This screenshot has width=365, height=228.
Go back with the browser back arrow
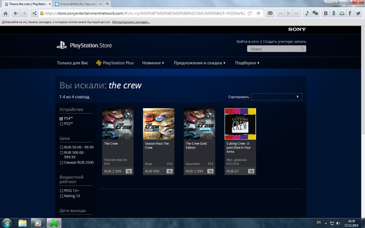[16, 13]
